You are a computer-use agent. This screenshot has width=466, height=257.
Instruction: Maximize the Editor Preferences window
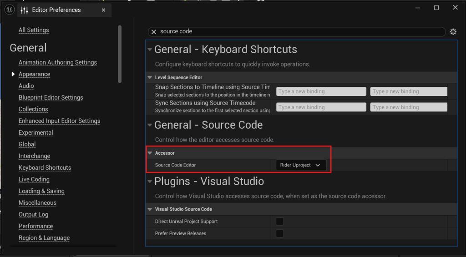coord(436,8)
